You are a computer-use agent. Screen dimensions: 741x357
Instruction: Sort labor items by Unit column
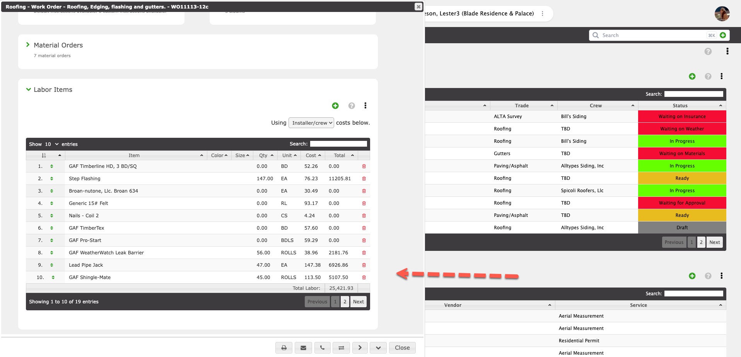point(290,156)
